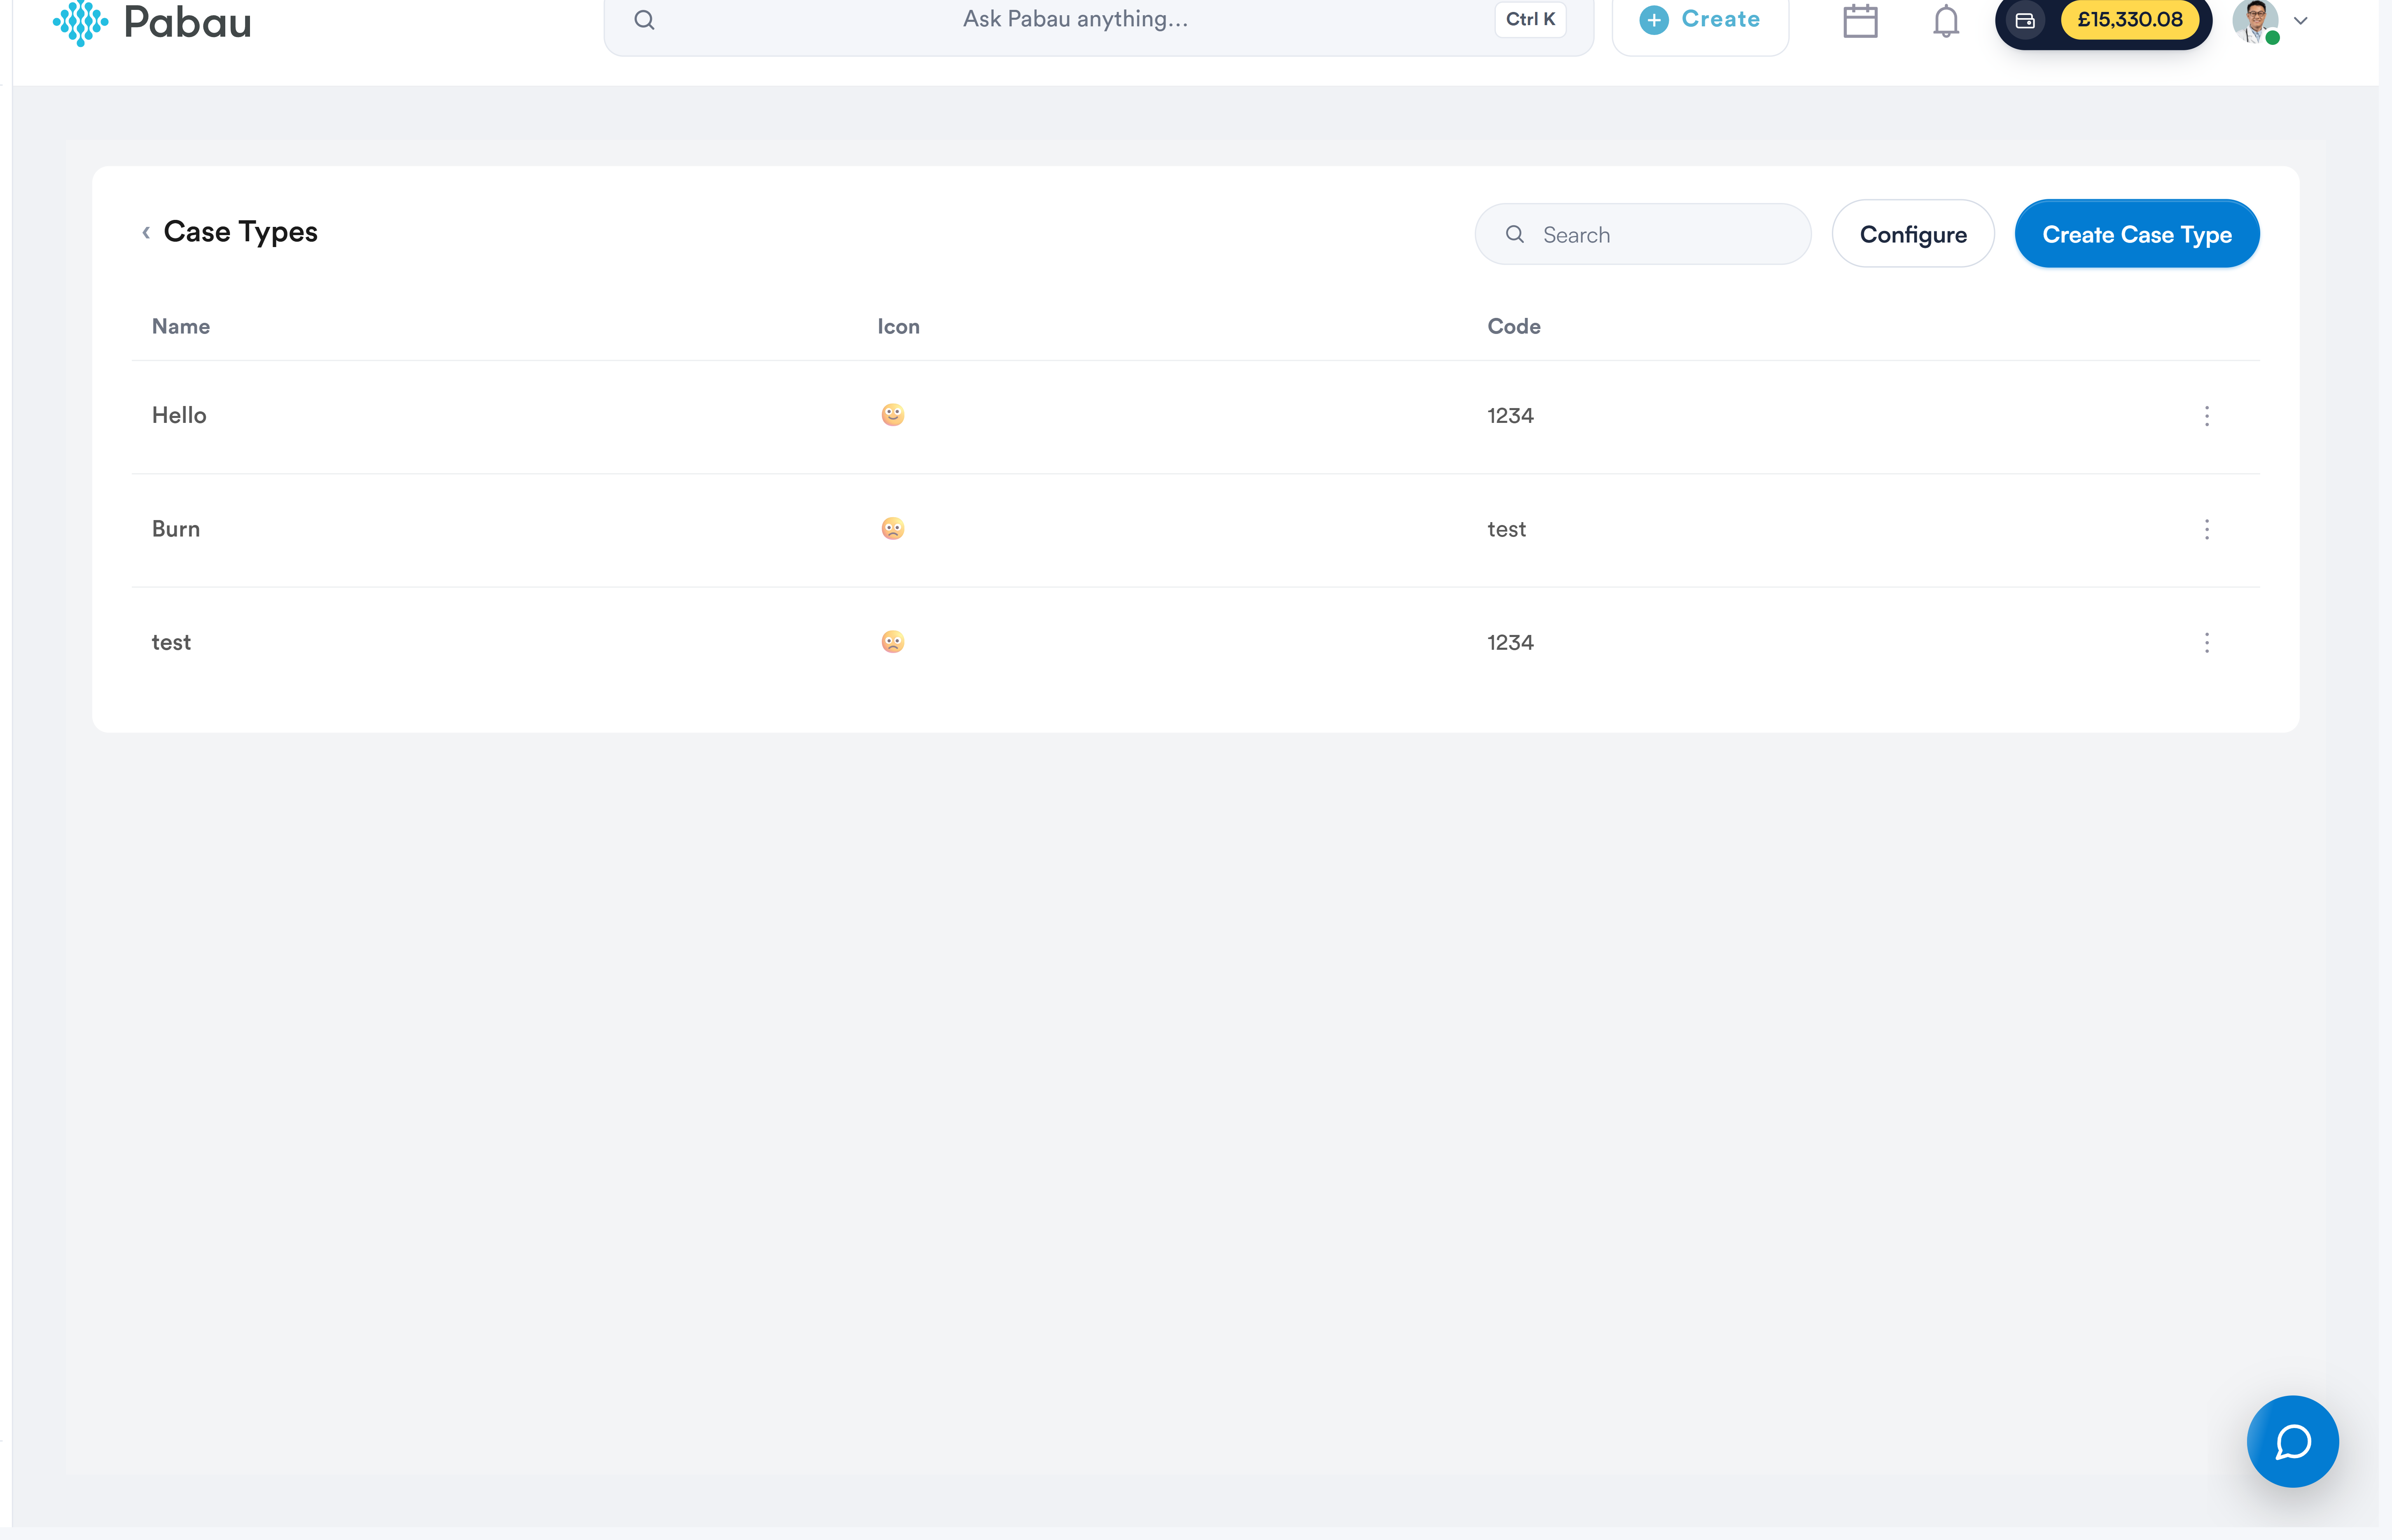Expand the user account dropdown chevron
2392x1540 pixels.
pyautogui.click(x=2301, y=21)
